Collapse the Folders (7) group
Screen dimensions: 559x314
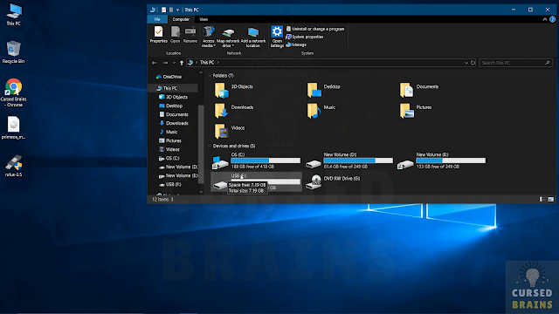point(210,76)
